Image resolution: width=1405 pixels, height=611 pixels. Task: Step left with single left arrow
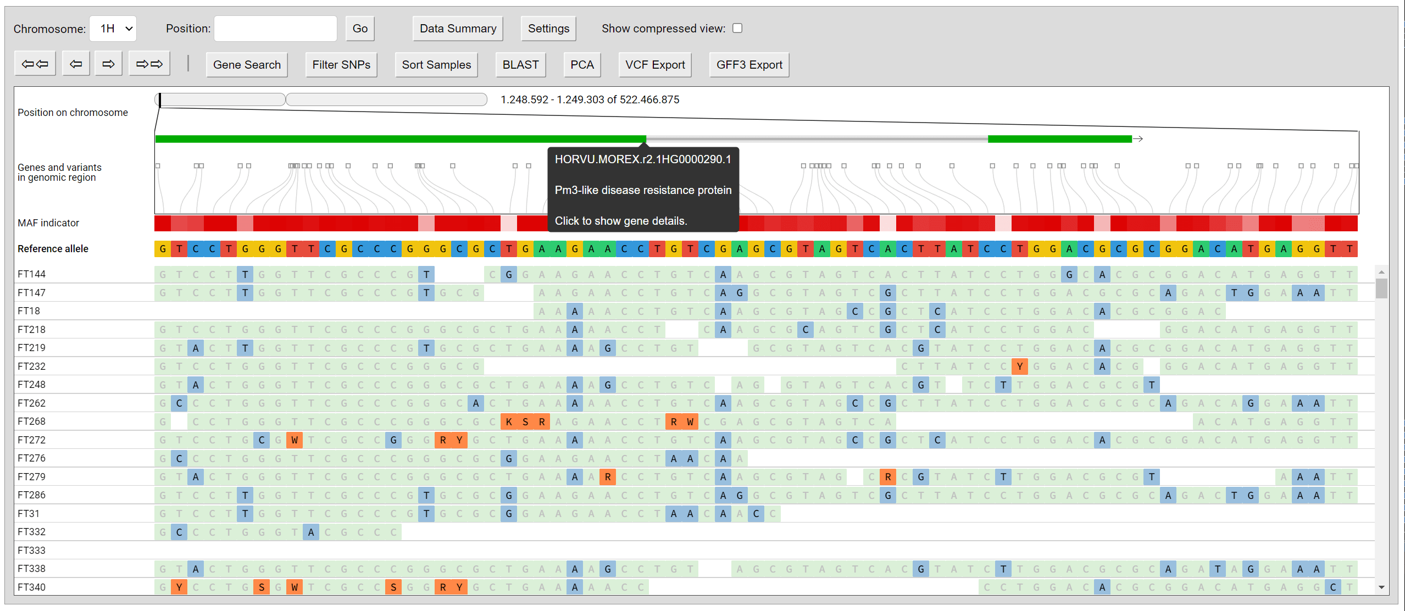pyautogui.click(x=76, y=64)
